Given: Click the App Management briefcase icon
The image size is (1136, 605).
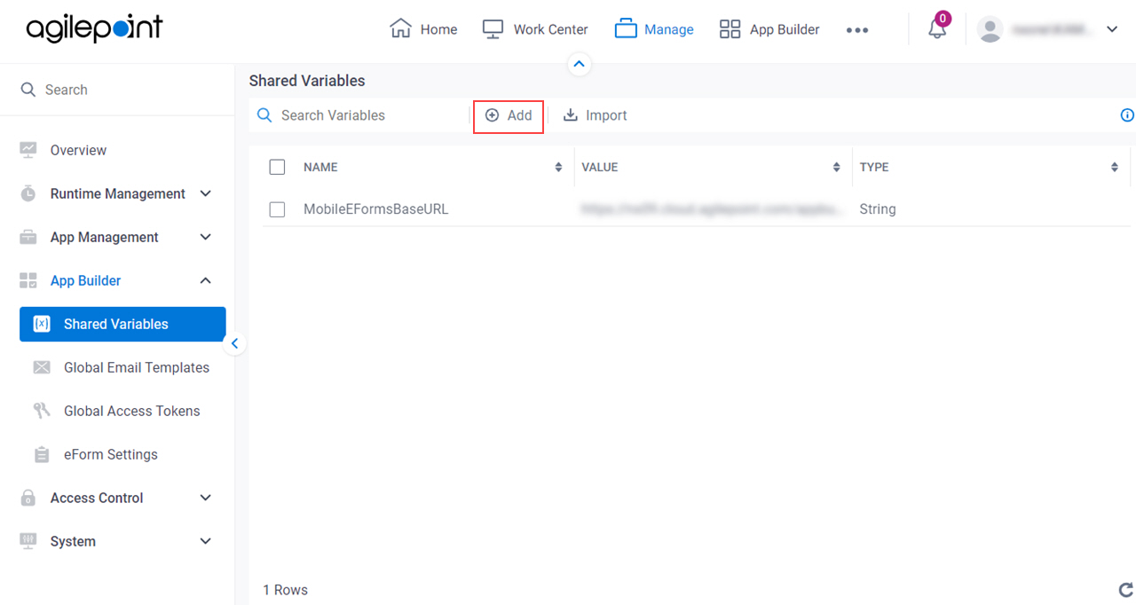Looking at the screenshot, I should [x=28, y=237].
